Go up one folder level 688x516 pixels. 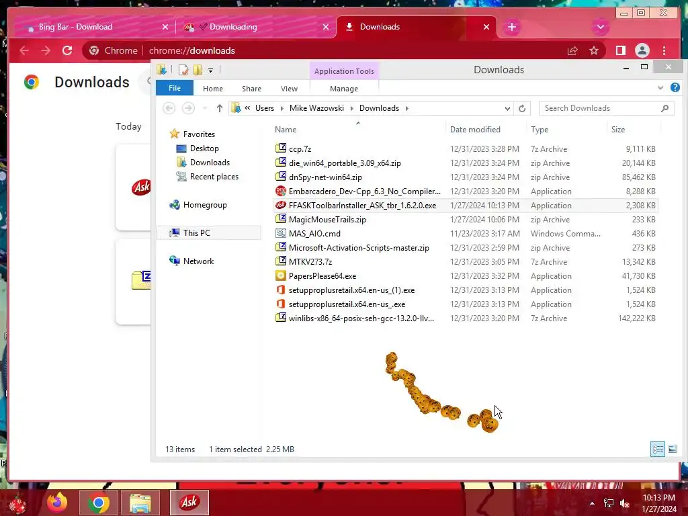tap(220, 108)
